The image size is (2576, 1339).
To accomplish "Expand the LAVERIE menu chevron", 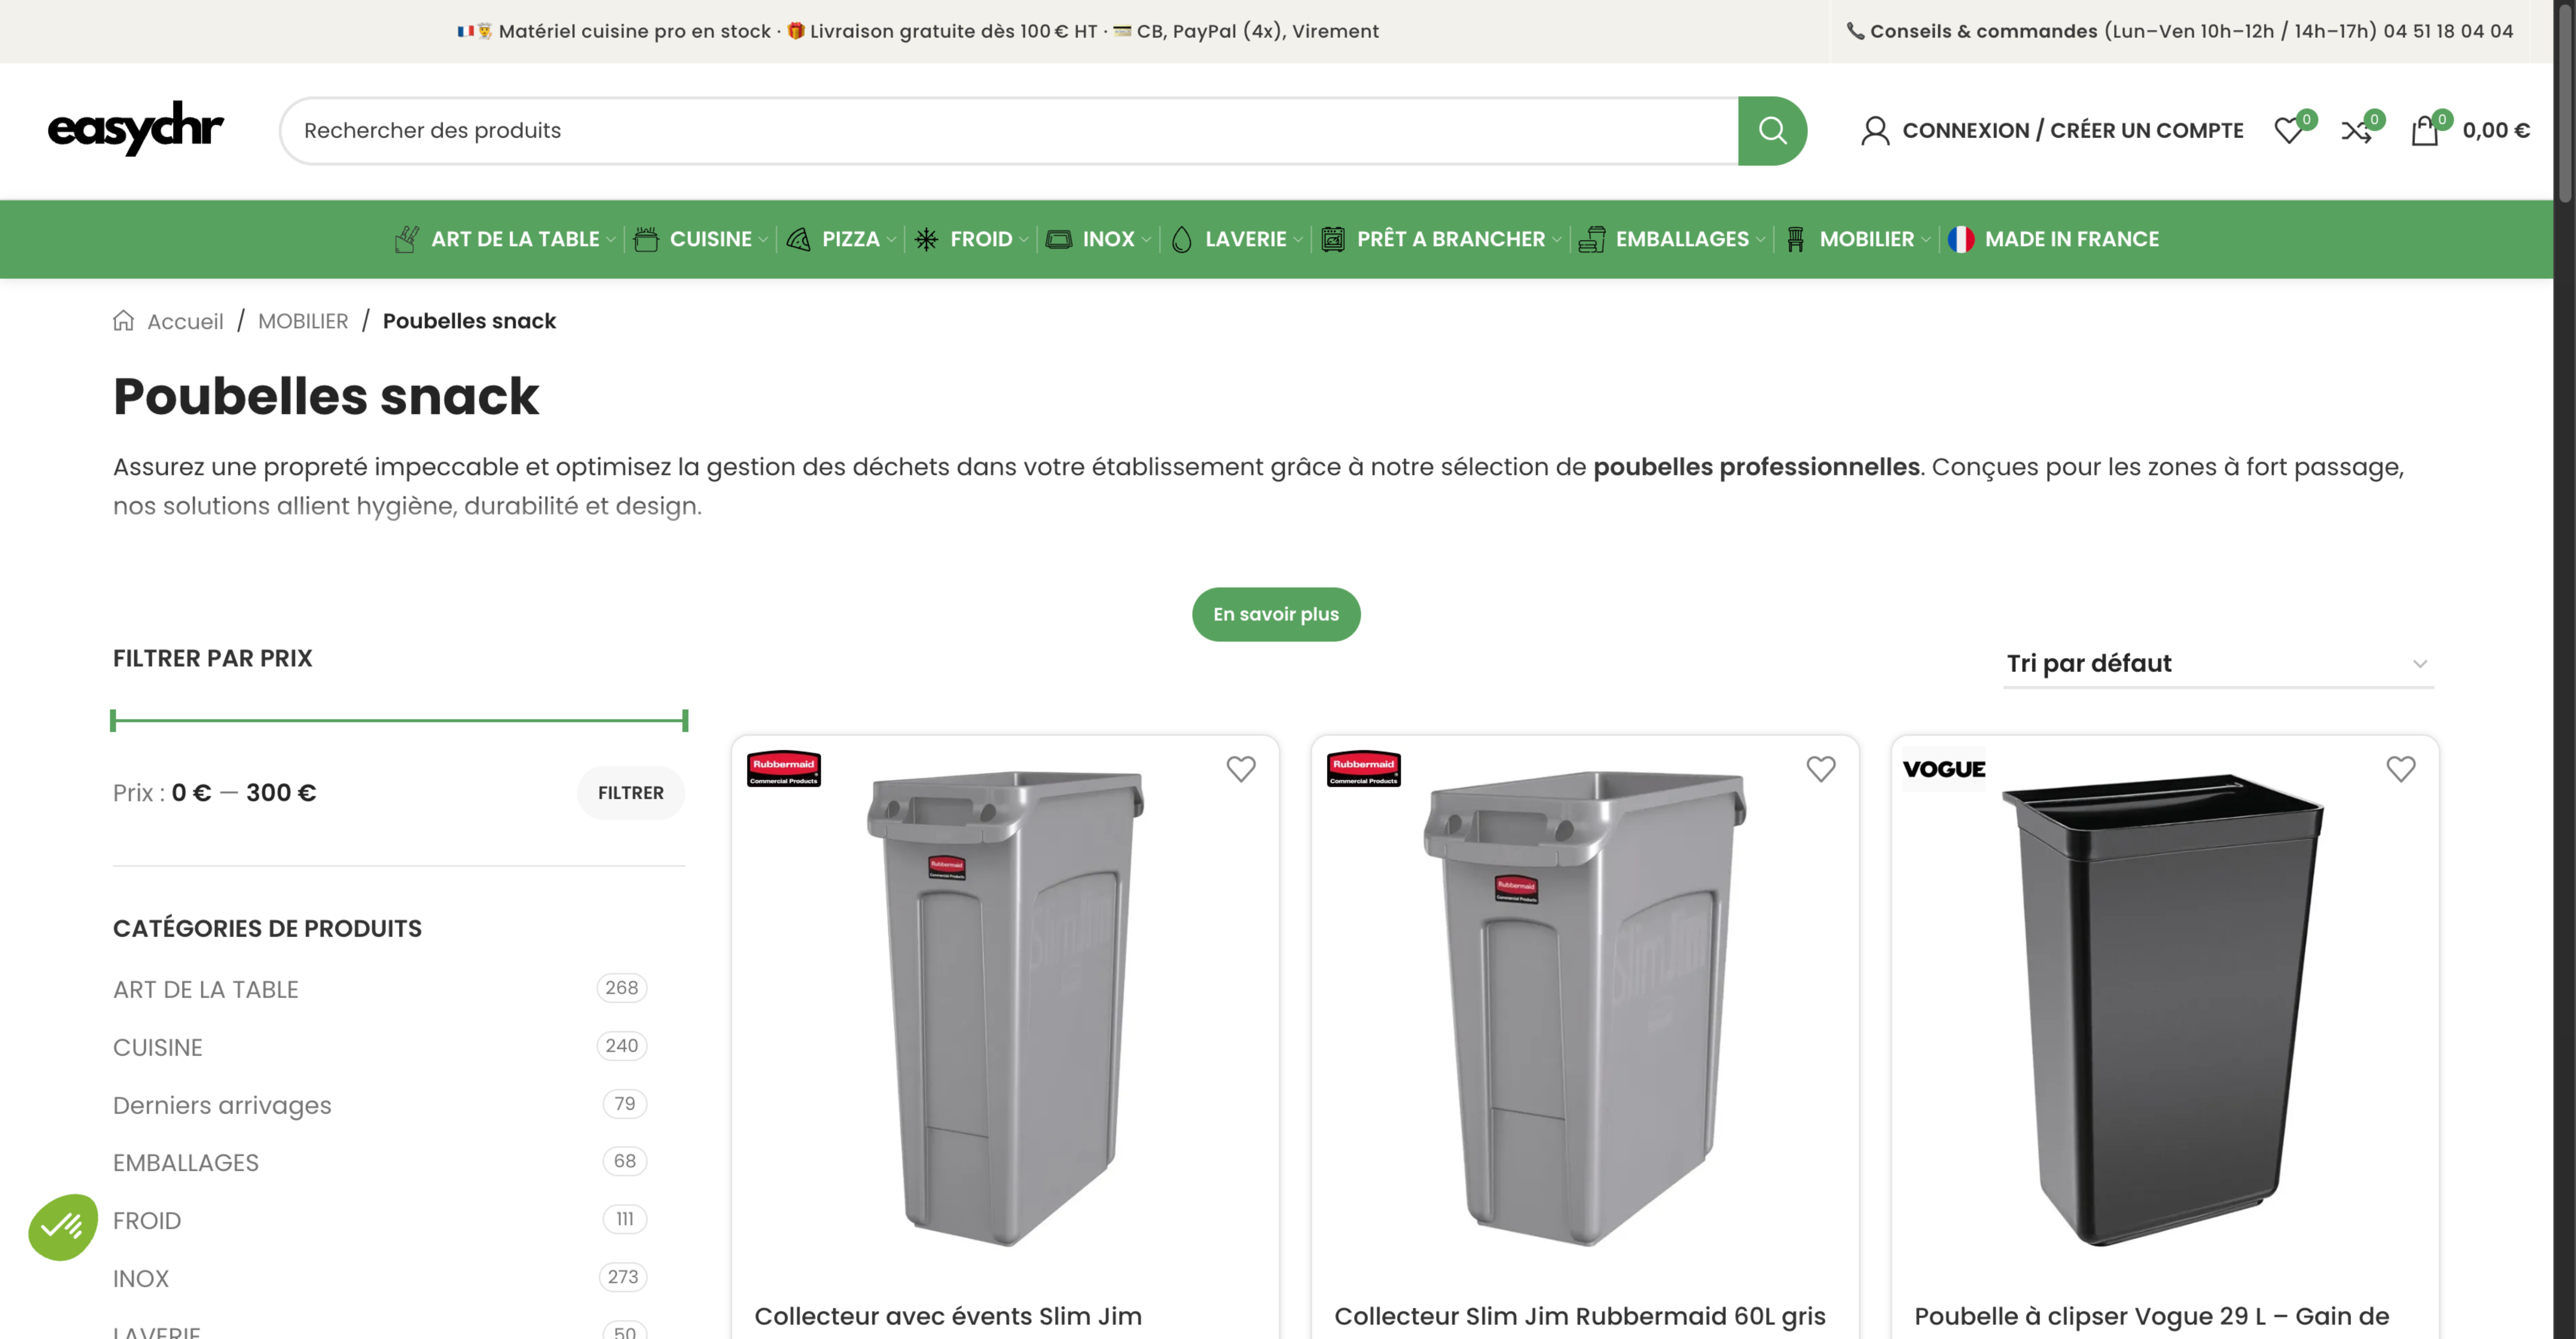I will 1298,240.
